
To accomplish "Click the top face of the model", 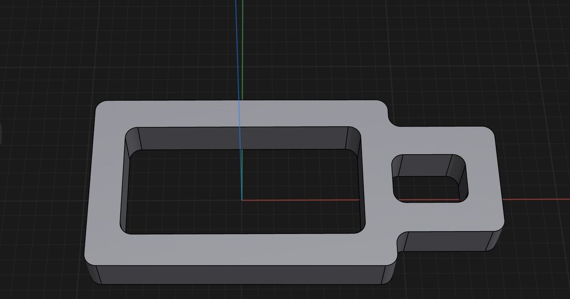I will [x=166, y=116].
